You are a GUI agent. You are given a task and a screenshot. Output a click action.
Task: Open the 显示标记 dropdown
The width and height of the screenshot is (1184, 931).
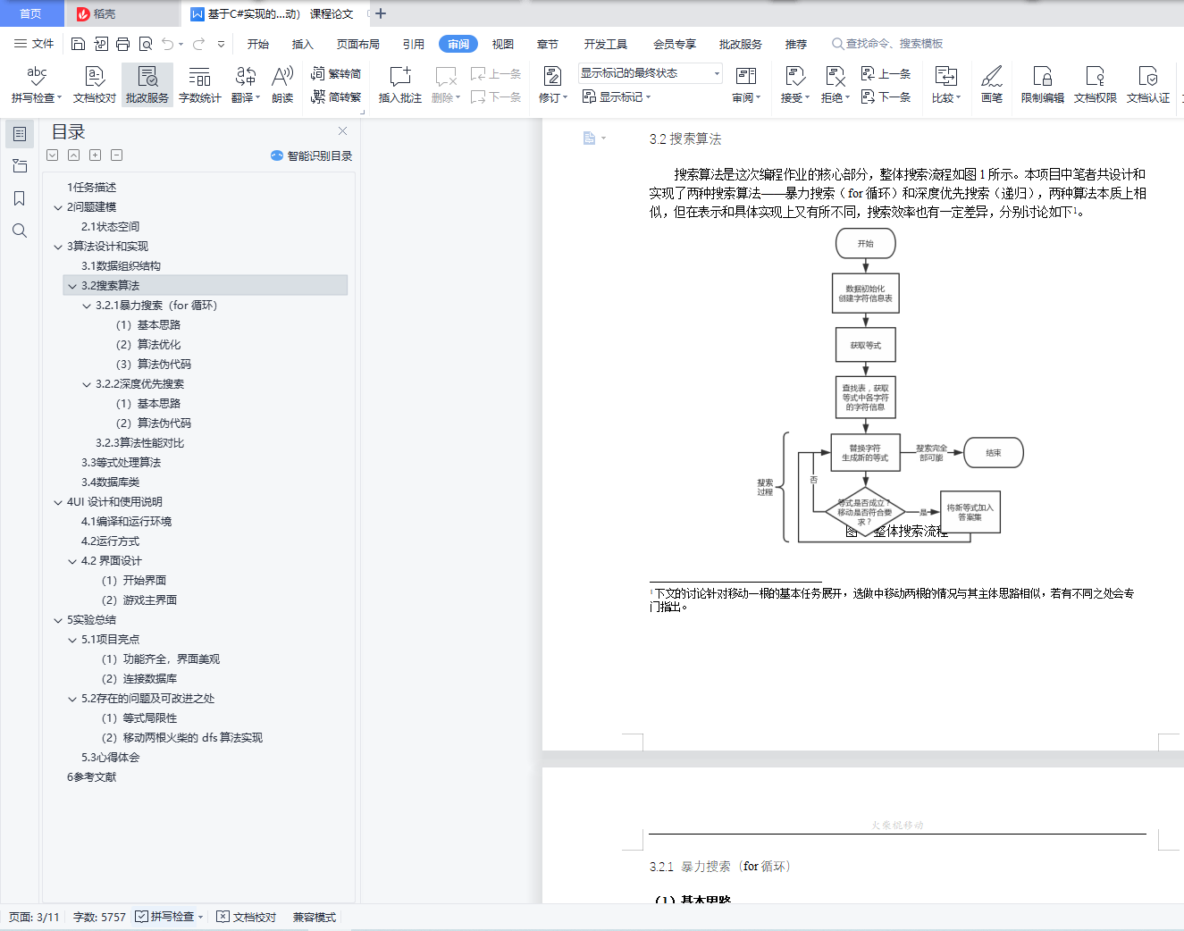pos(617,96)
